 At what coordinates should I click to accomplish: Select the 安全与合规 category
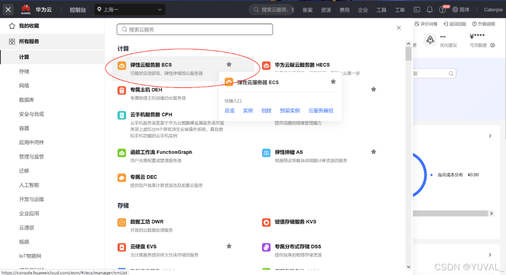click(31, 114)
